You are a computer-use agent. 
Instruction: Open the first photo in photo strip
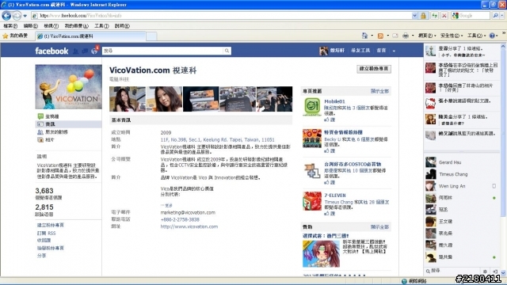pos(128,99)
